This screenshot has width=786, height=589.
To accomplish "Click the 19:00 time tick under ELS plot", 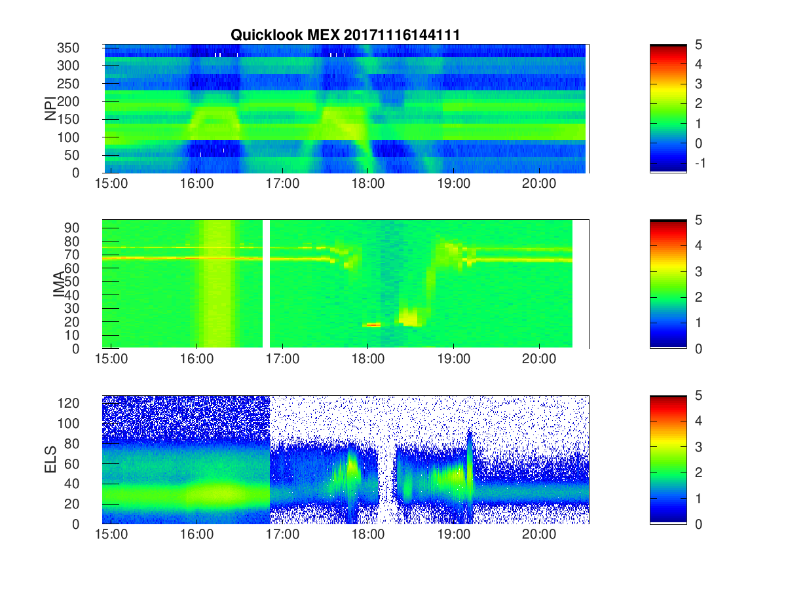I will tap(453, 535).
